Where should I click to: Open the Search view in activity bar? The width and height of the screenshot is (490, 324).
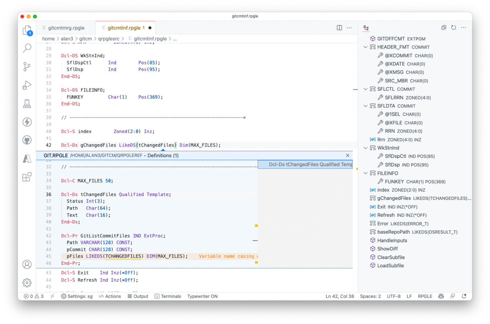coord(27,48)
